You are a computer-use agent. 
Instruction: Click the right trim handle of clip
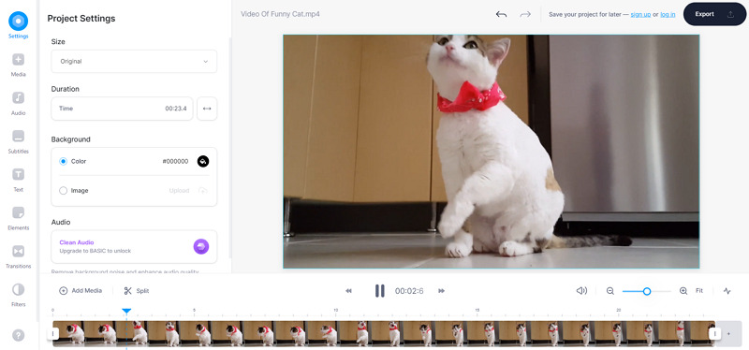pos(714,333)
